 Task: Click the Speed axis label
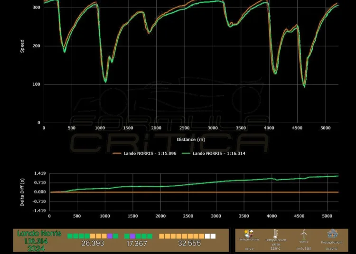(x=22, y=46)
